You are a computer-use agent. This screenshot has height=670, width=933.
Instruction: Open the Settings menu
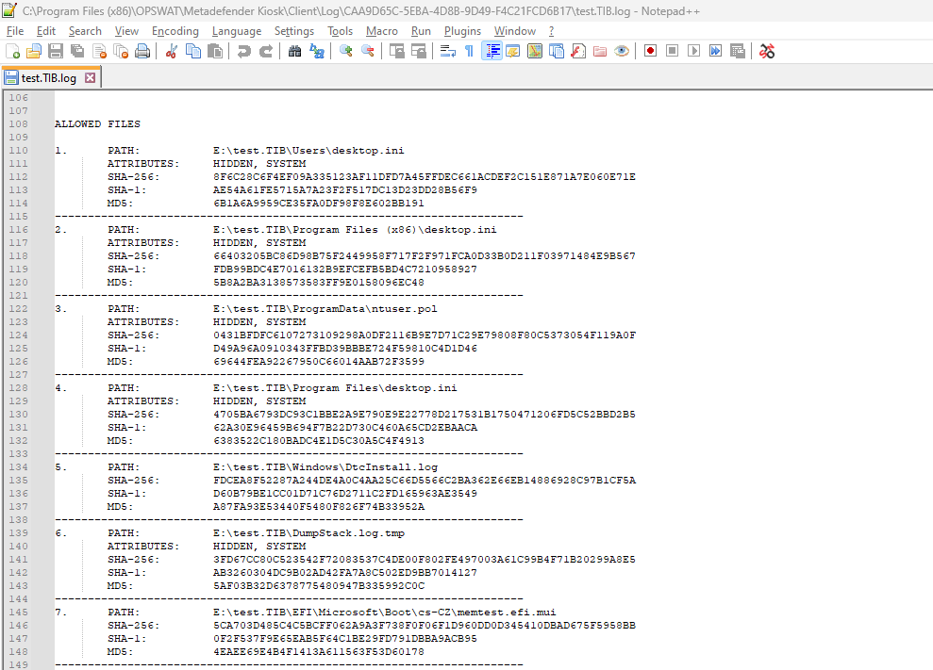294,31
